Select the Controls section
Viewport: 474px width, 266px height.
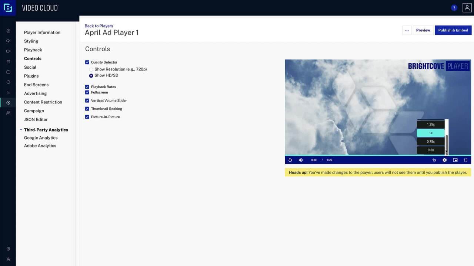[x=33, y=58]
